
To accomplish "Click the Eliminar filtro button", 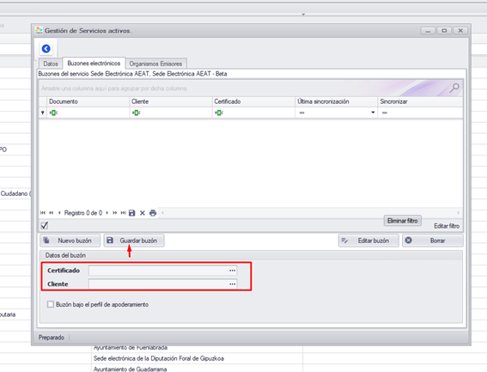I will point(403,221).
